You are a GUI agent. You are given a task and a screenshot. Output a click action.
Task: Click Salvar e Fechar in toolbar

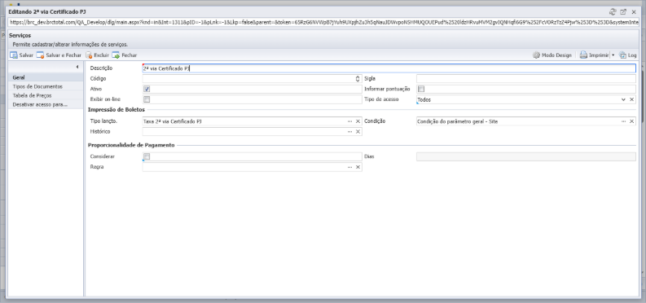(x=59, y=55)
